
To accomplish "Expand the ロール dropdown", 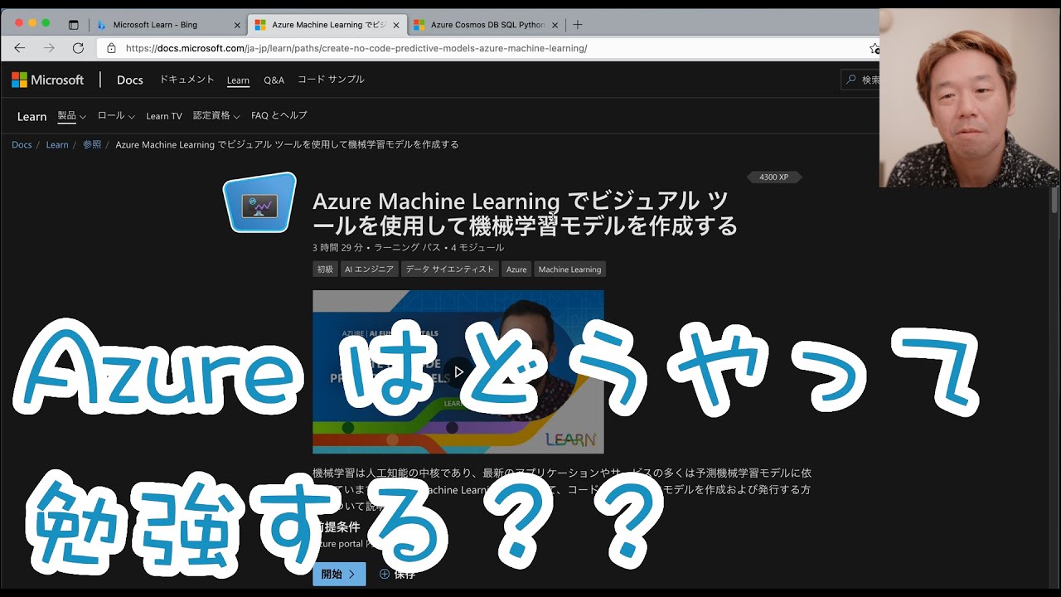I will click(115, 116).
